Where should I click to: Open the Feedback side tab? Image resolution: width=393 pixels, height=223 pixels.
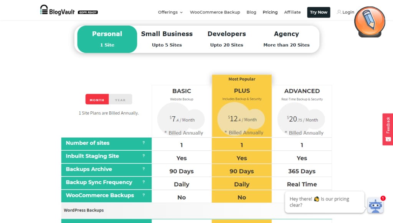point(388,129)
